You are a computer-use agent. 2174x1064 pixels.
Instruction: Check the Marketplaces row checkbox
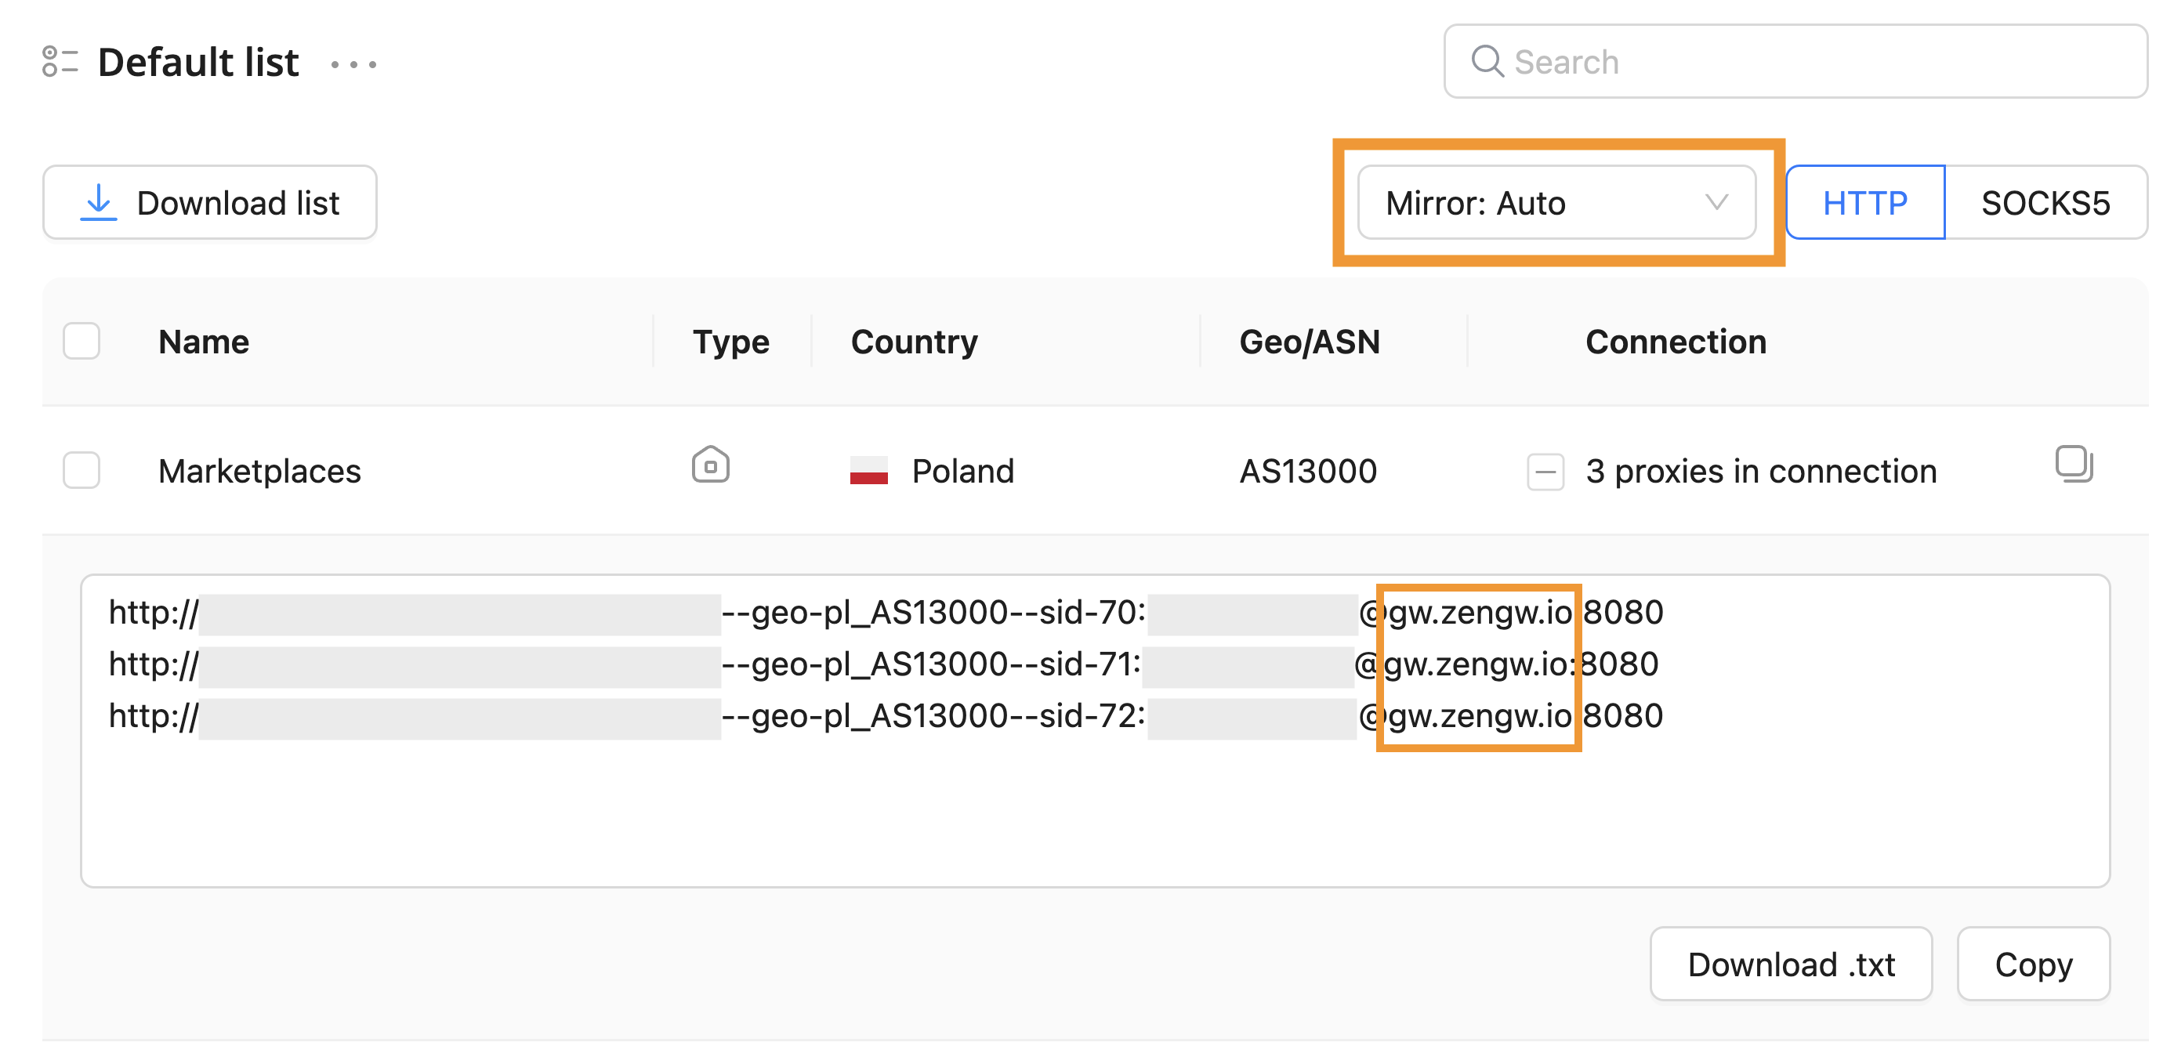82,470
